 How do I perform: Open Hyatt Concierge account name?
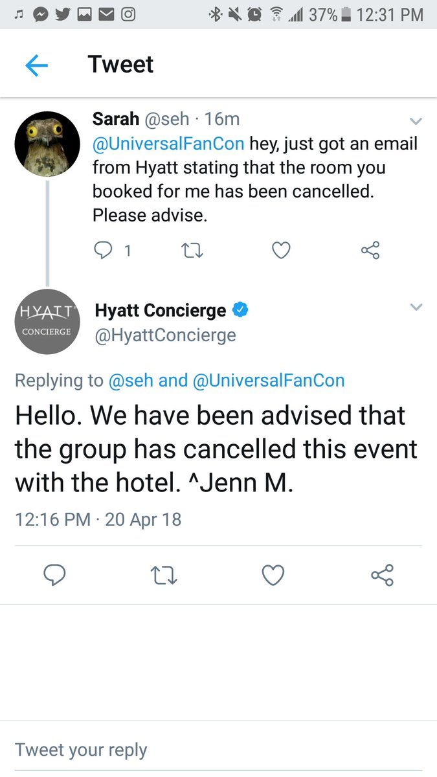click(160, 311)
